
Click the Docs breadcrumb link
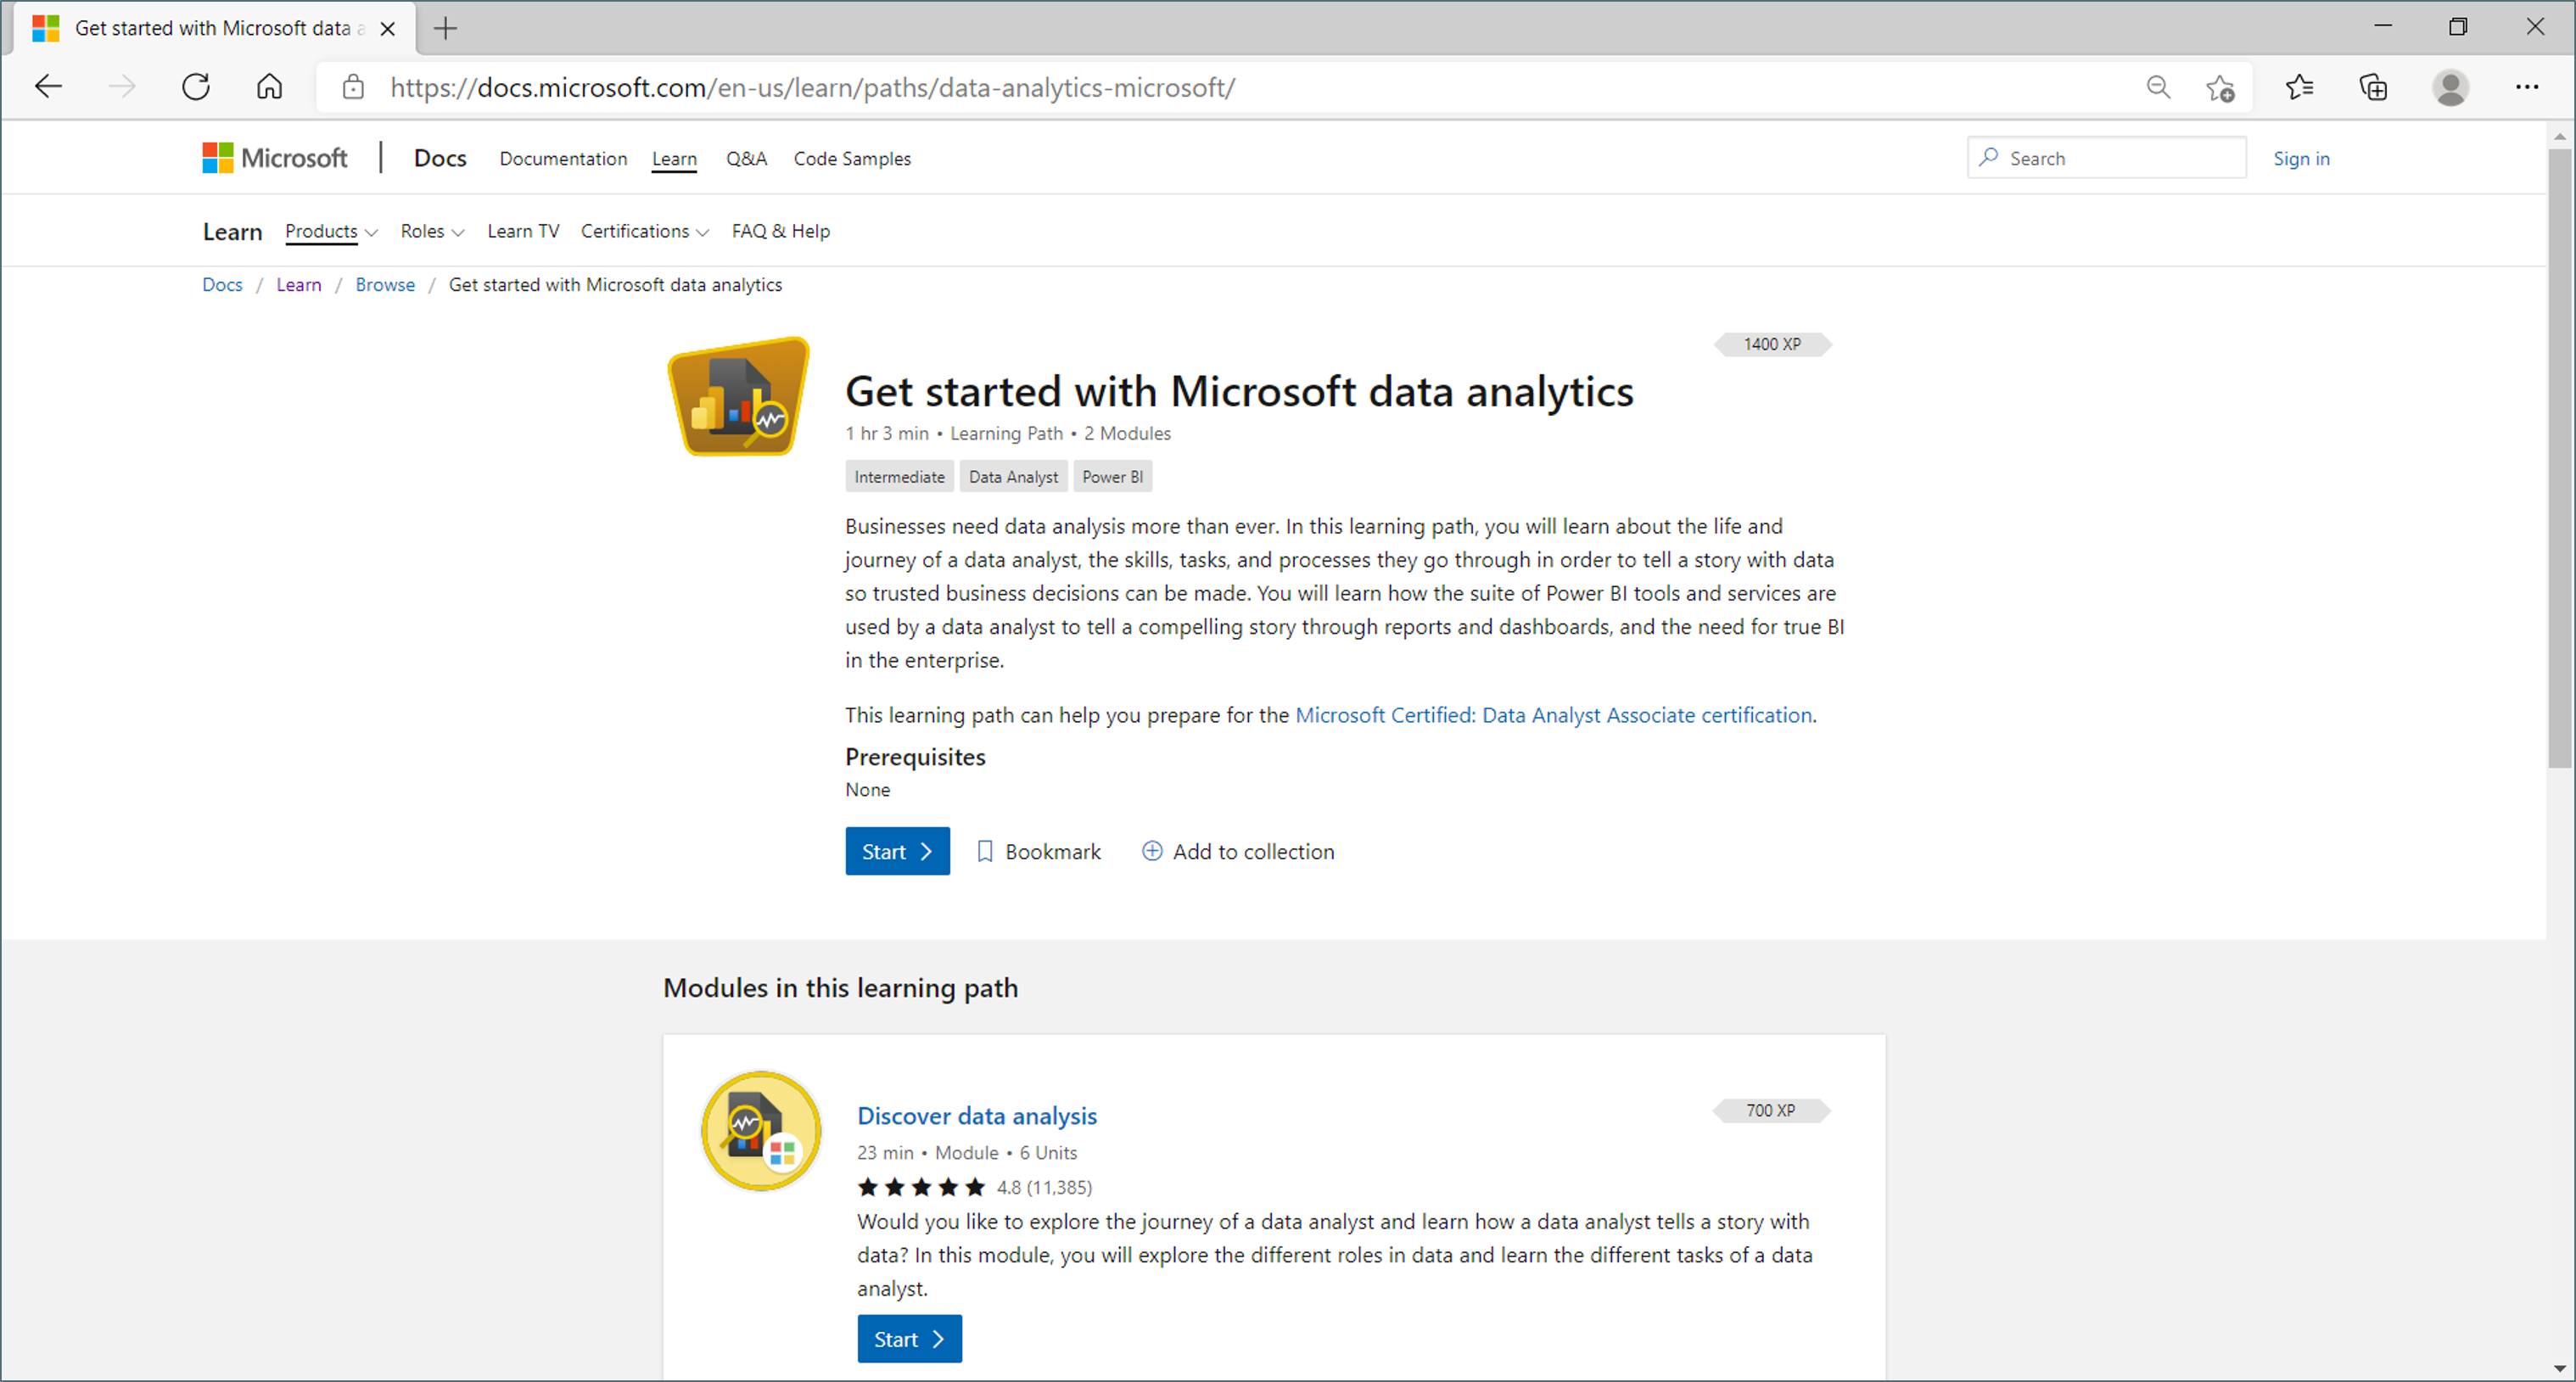pyautogui.click(x=222, y=285)
